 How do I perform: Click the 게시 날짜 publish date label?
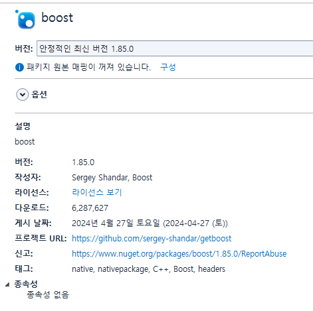(x=33, y=223)
